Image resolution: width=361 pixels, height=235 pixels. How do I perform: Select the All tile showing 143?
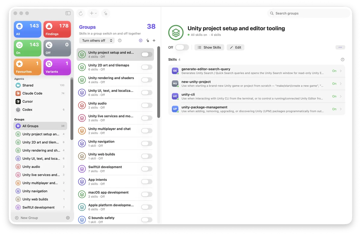(27, 29)
